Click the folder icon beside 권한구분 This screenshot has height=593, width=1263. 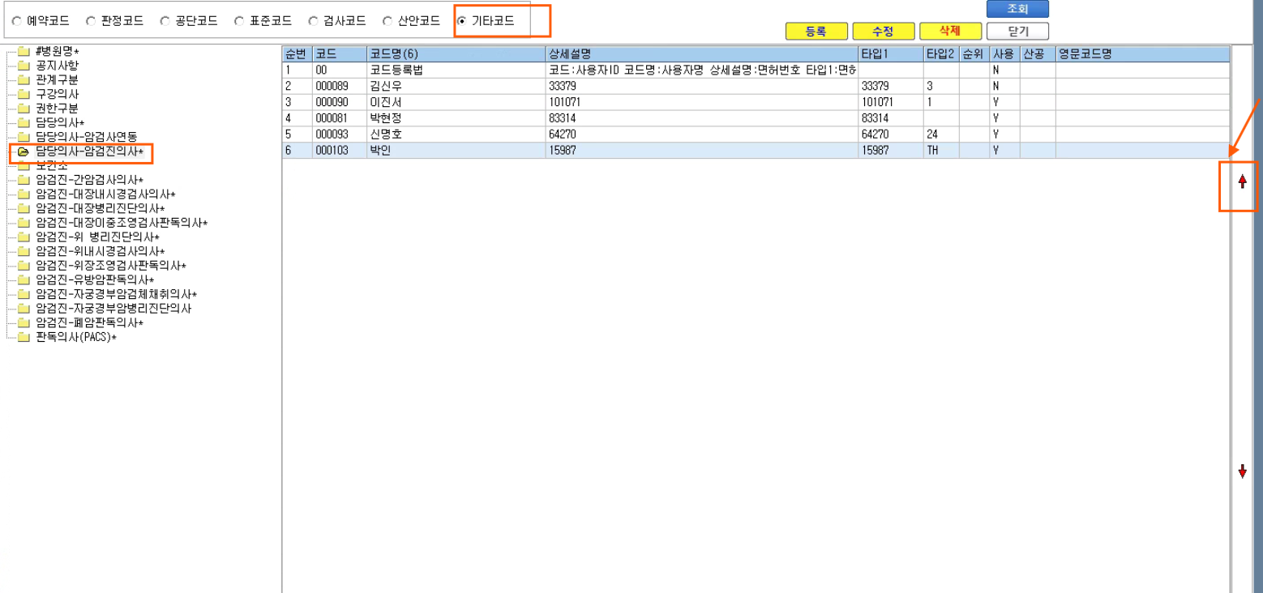point(23,109)
